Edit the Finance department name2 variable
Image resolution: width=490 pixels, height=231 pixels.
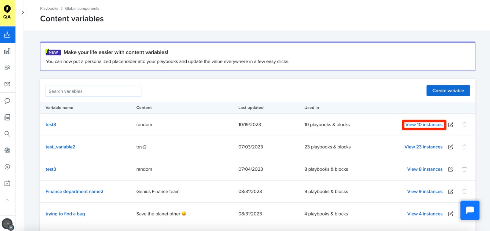point(451,192)
